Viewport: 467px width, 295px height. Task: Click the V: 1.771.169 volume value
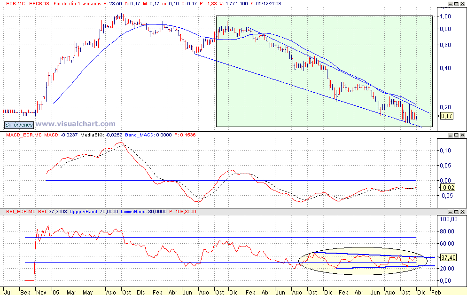pos(234,4)
